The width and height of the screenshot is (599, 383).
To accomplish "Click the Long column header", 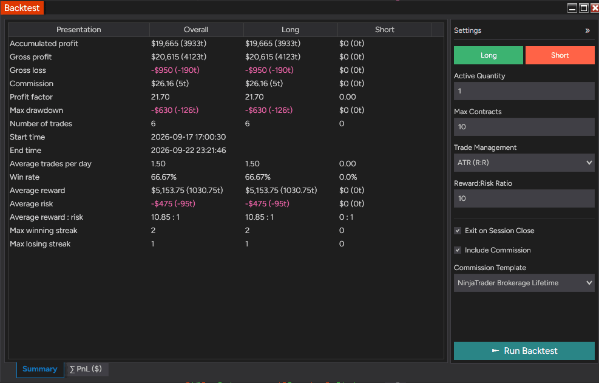I will pos(290,30).
